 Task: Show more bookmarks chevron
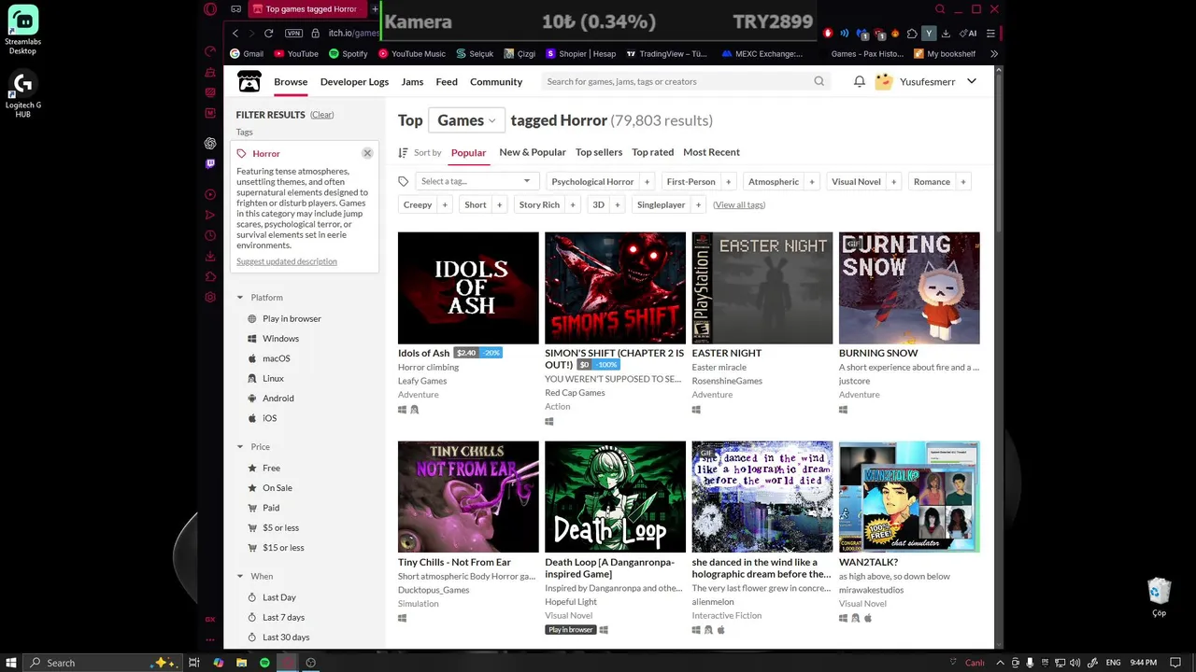[994, 54]
